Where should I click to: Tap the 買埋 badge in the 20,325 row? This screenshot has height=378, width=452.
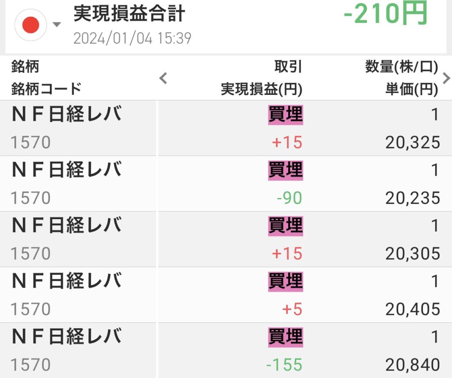(286, 115)
